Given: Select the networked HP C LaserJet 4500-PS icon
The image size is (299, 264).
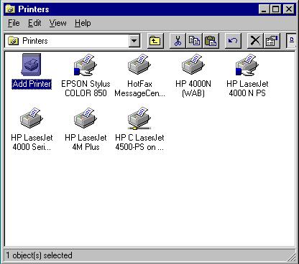Looking at the screenshot, I should (139, 118).
